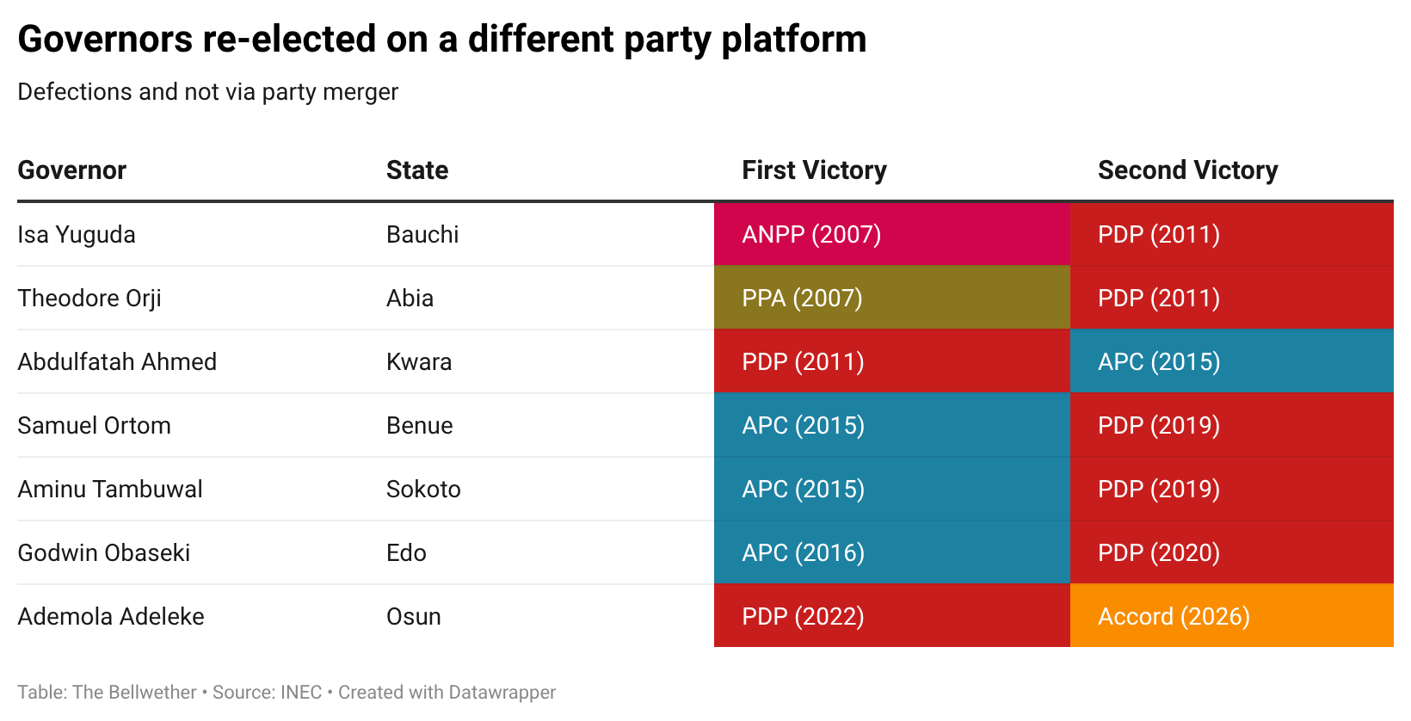This screenshot has height=721, width=1411.
Task: Click the Accord (2026) orange cell
Action: coord(1232,616)
